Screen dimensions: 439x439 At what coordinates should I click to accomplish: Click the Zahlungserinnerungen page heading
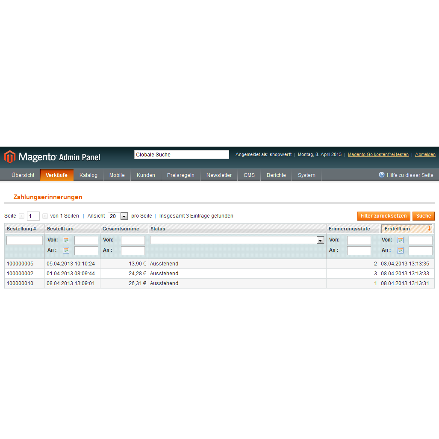[x=48, y=197]
